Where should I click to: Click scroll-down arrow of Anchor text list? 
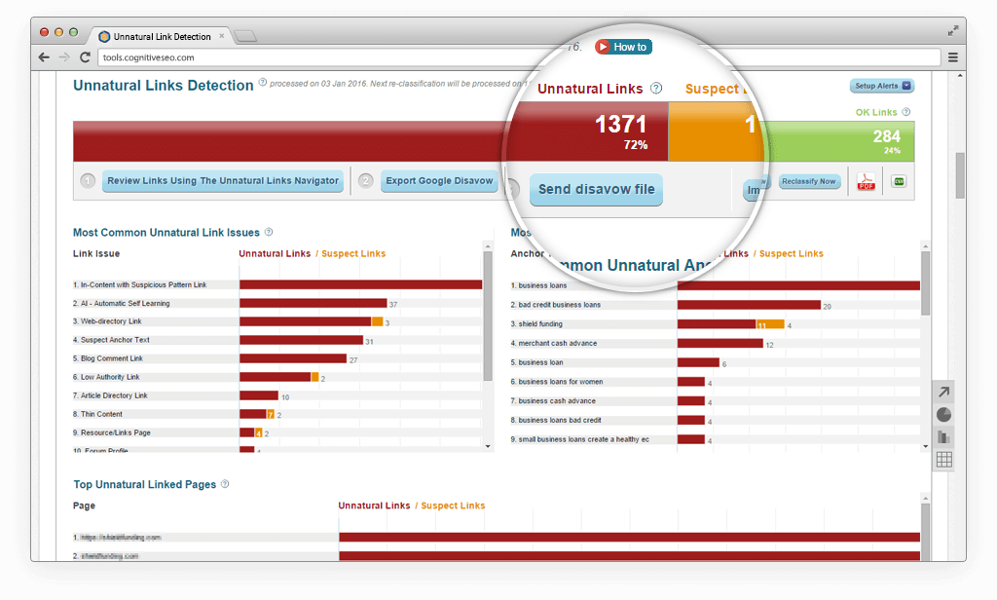point(925,446)
